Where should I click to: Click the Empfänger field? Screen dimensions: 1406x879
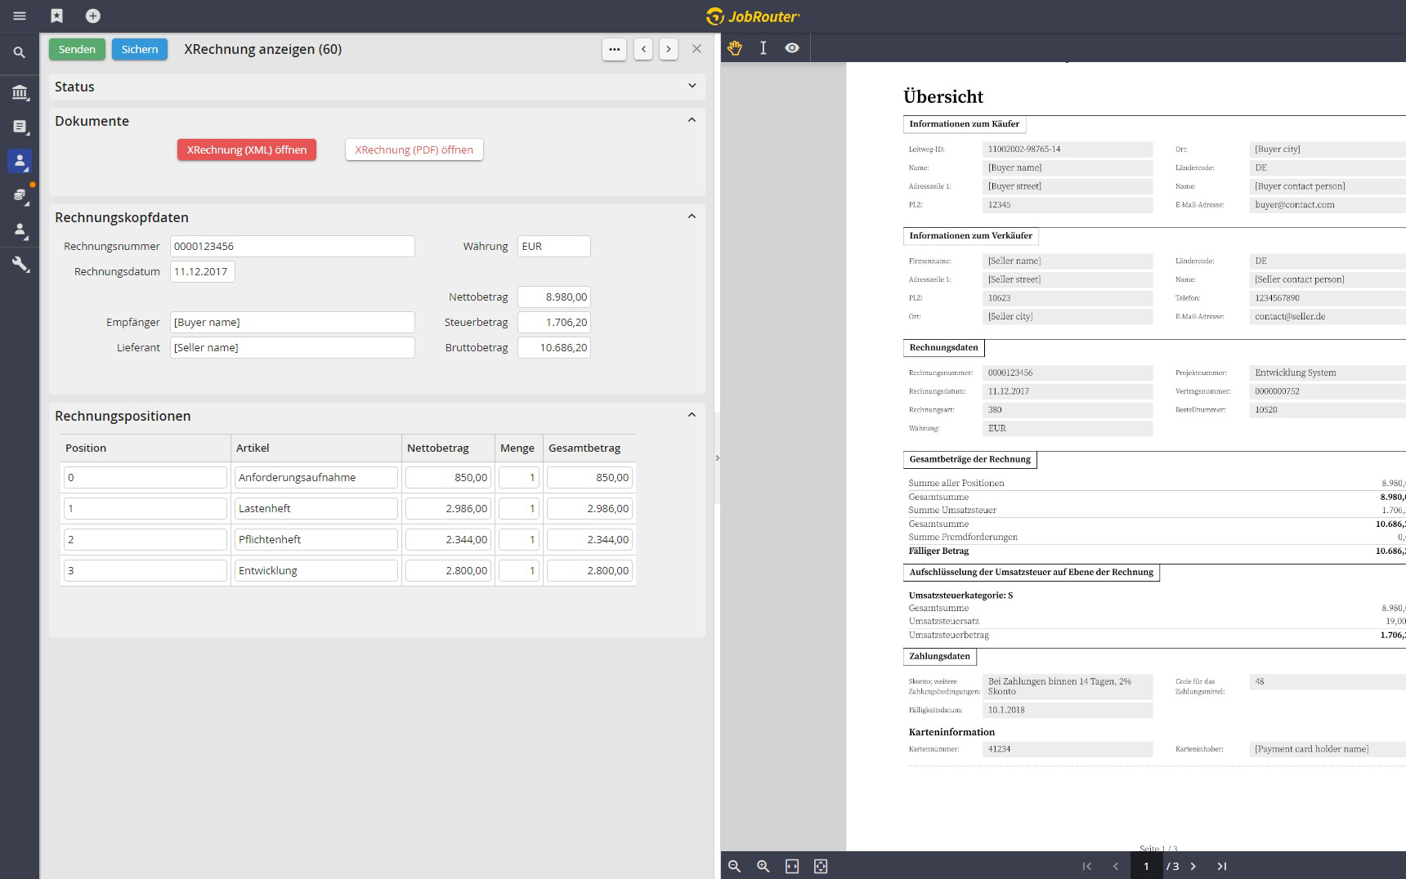293,322
